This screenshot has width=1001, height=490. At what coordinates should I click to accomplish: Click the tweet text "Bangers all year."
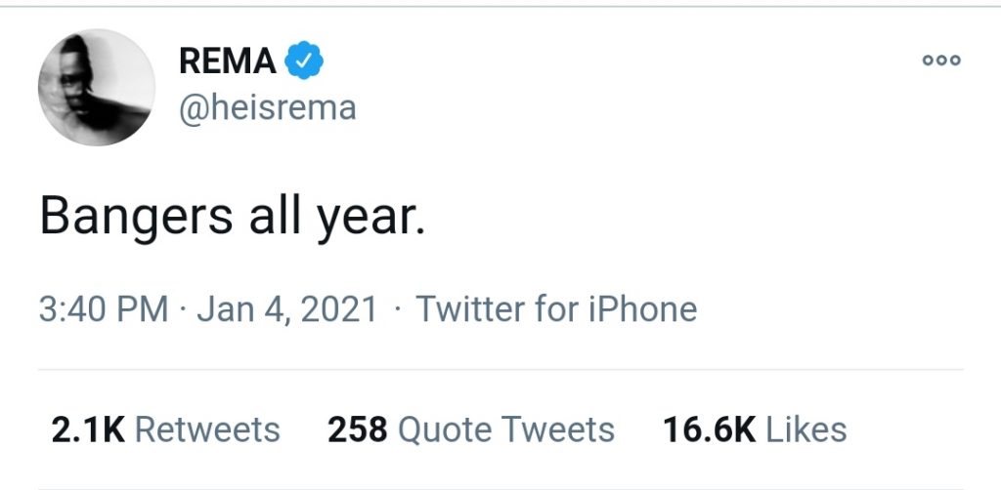[233, 217]
